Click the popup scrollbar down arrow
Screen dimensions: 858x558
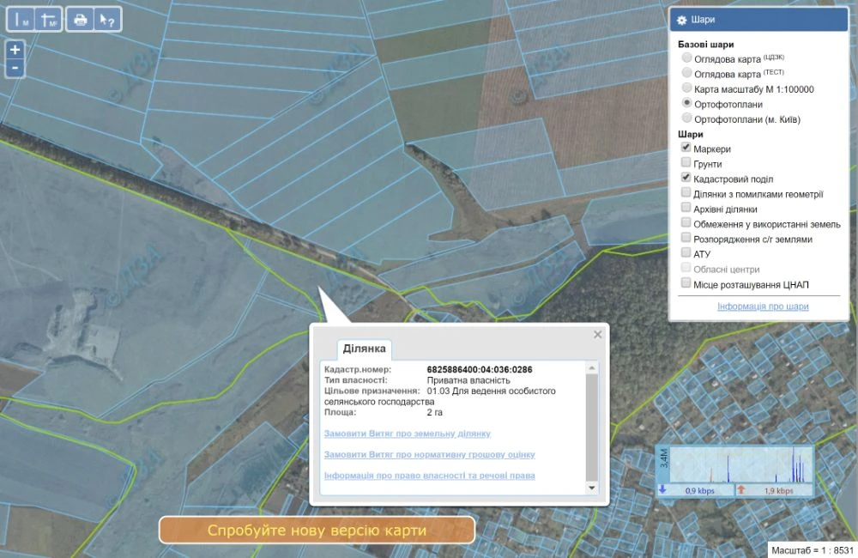pos(591,488)
